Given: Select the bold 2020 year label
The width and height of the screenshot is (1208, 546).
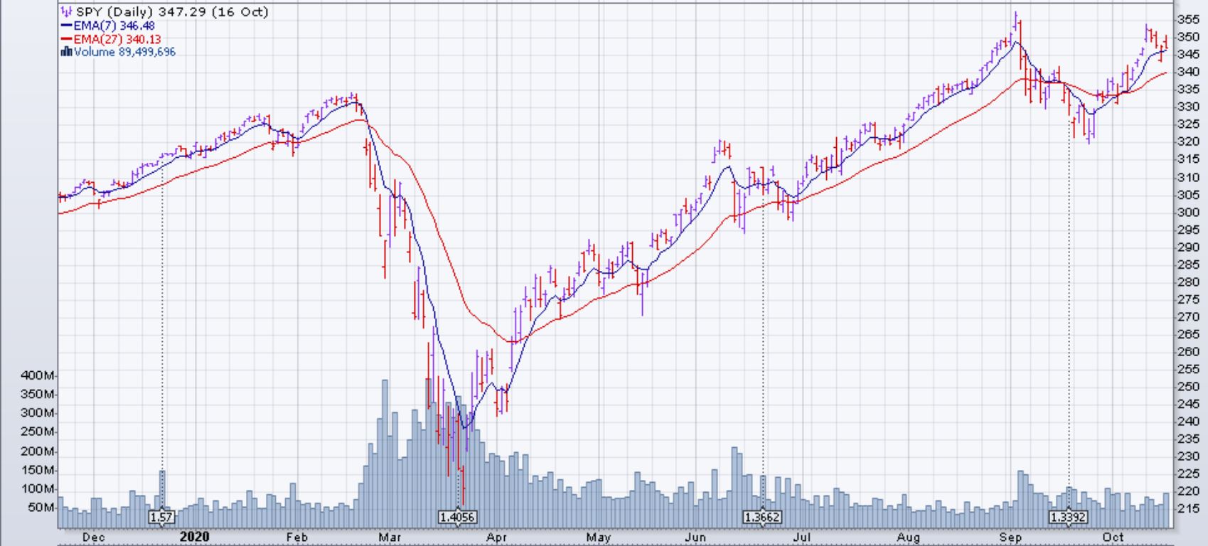Looking at the screenshot, I should click(x=194, y=537).
